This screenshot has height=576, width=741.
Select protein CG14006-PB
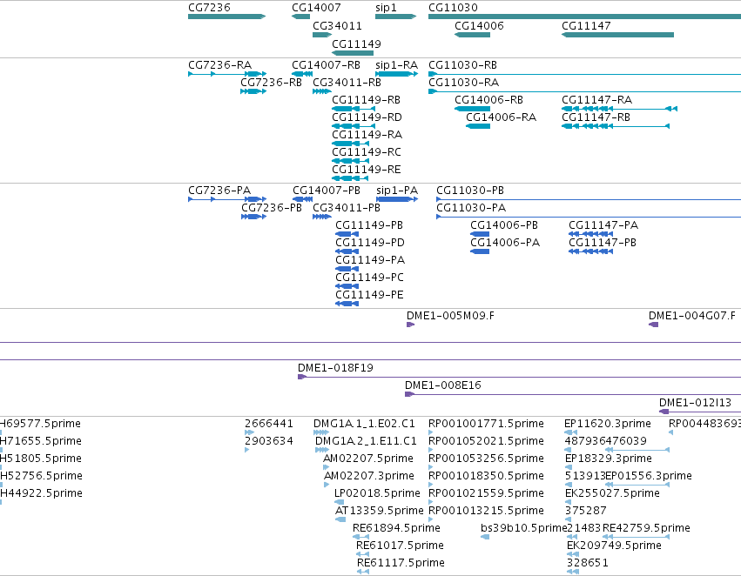(x=504, y=225)
